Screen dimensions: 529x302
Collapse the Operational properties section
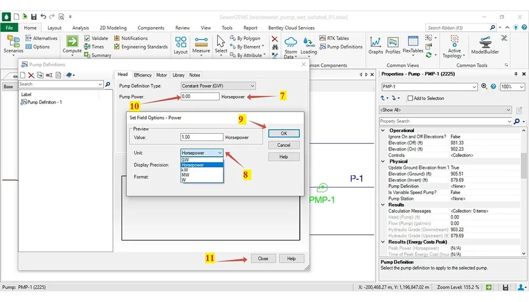point(383,130)
